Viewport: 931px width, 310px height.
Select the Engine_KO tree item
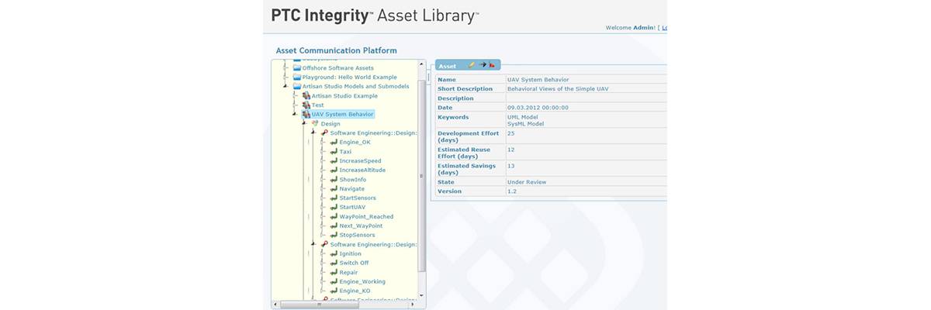[x=355, y=291]
